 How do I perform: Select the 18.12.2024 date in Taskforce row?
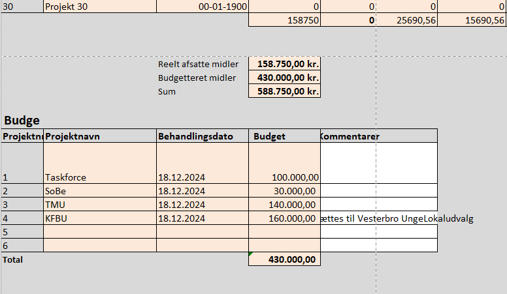[x=203, y=164]
